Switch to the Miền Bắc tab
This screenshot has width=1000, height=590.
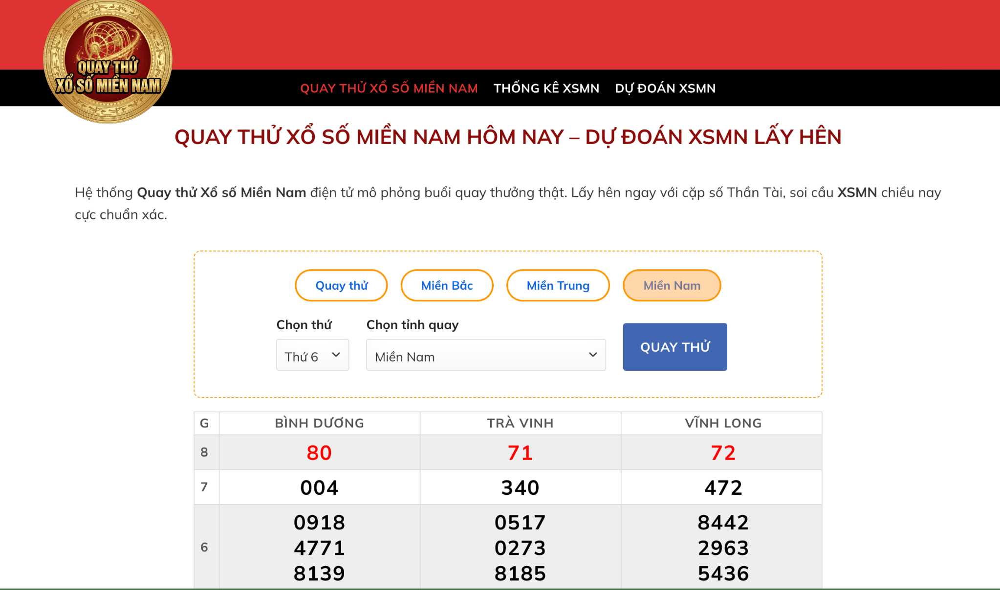(447, 286)
